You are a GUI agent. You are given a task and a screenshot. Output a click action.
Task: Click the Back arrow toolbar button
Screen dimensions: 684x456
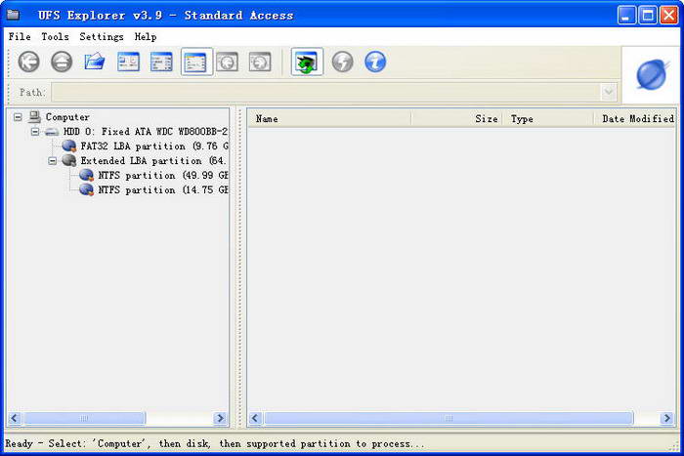pyautogui.click(x=28, y=62)
